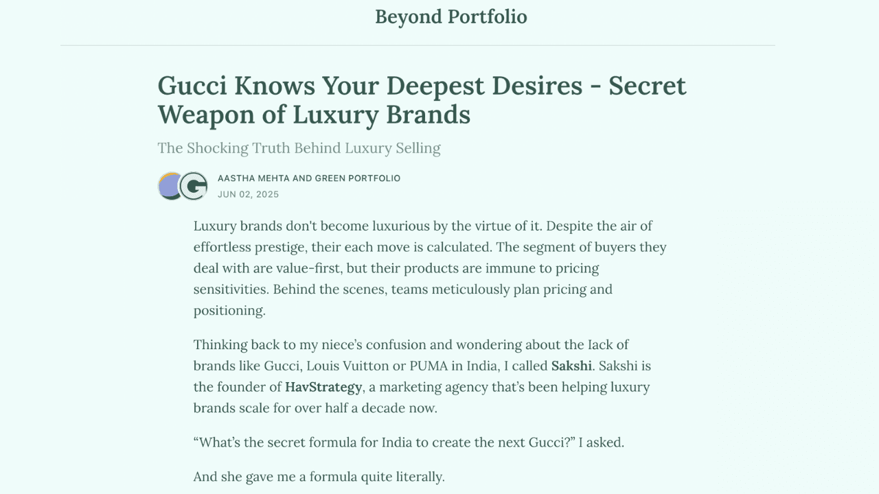The height and width of the screenshot is (494, 879).
Task: Open the Green Portfolio author name
Action: tap(357, 178)
